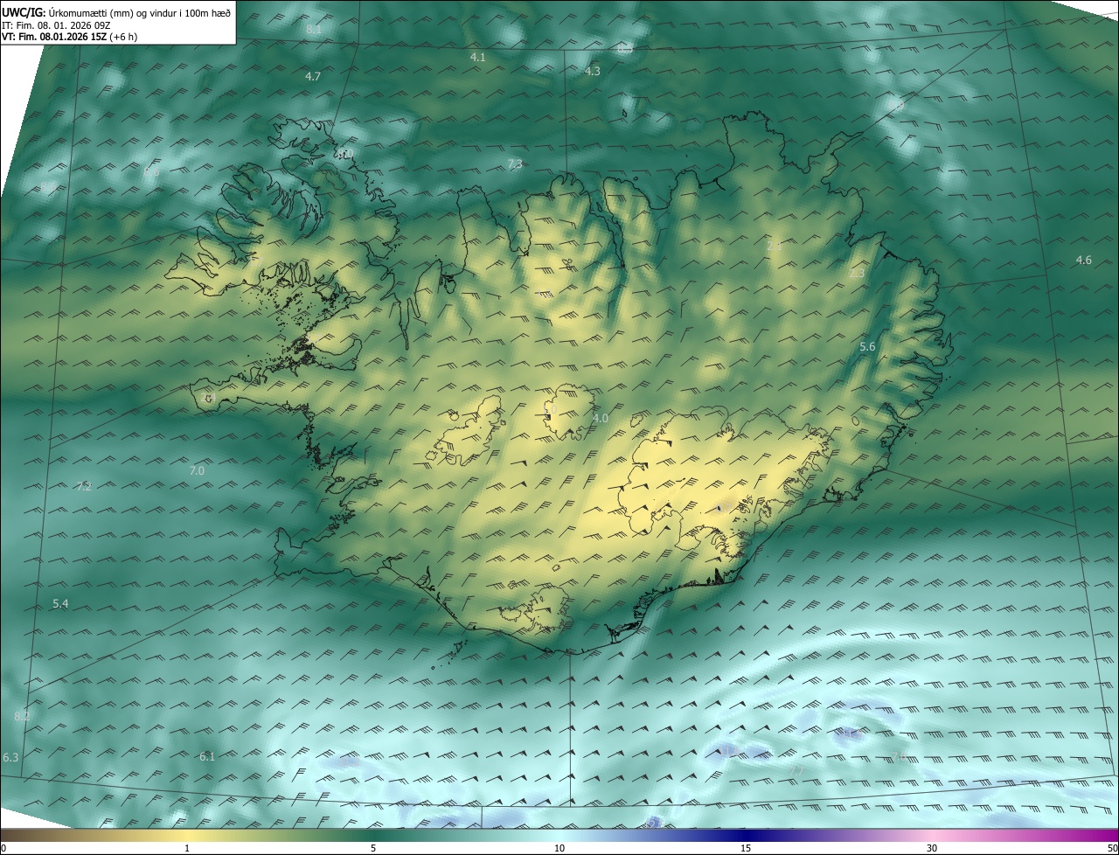This screenshot has width=1119, height=855.
Task: Click the 4.1 value label on the map
Action: point(477,57)
